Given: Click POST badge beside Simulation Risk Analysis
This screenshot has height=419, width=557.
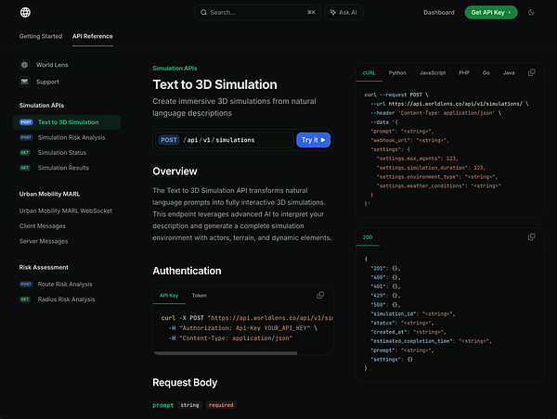Looking at the screenshot, I should click(26, 137).
